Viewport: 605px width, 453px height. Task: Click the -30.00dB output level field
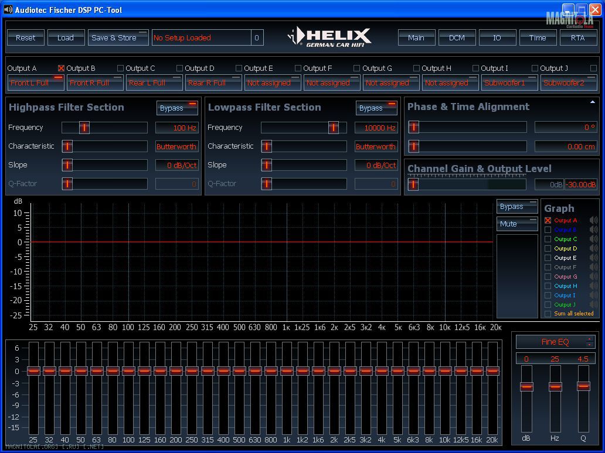pyautogui.click(x=581, y=184)
